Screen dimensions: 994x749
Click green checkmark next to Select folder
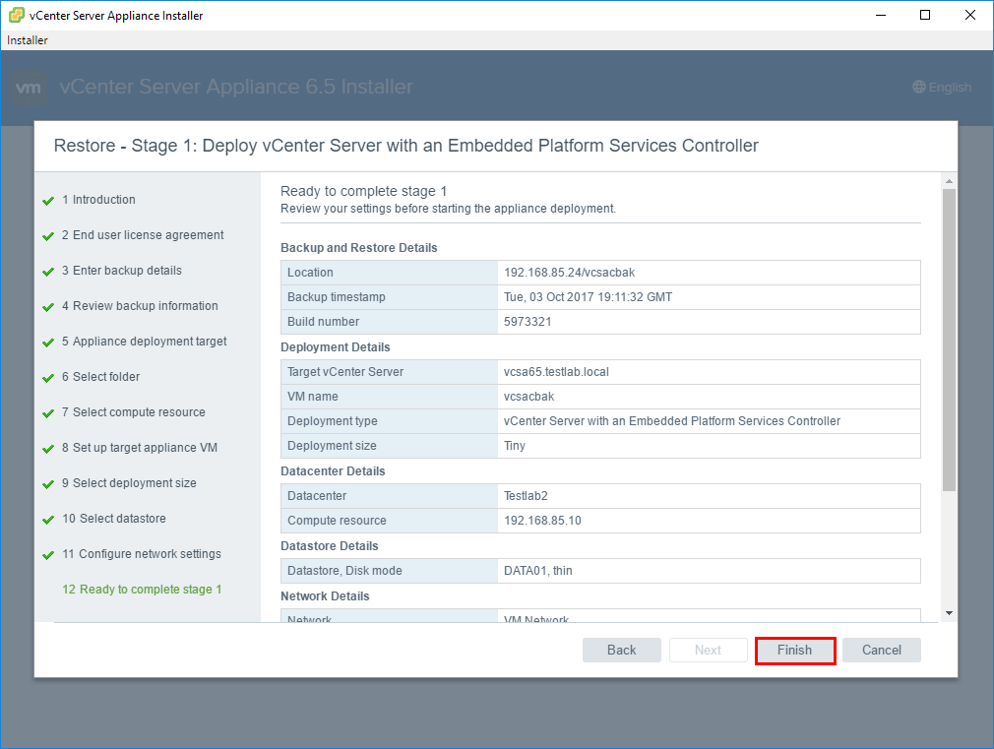(x=48, y=379)
